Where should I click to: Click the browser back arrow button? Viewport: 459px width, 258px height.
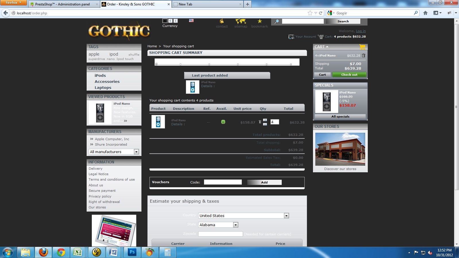point(5,13)
